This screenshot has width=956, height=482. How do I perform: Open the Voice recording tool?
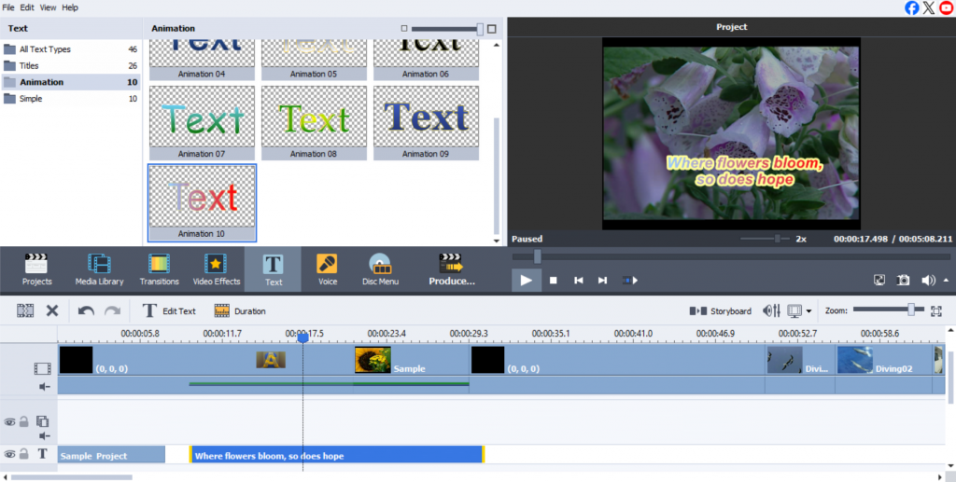(327, 269)
